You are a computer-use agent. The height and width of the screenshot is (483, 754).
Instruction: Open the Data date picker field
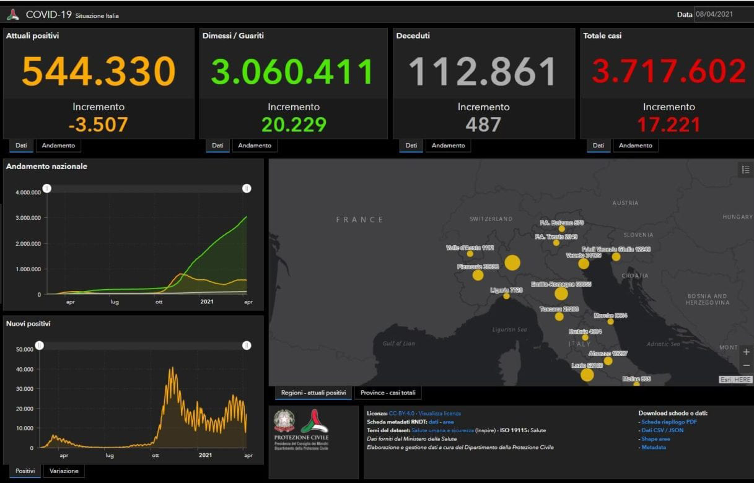[722, 14]
